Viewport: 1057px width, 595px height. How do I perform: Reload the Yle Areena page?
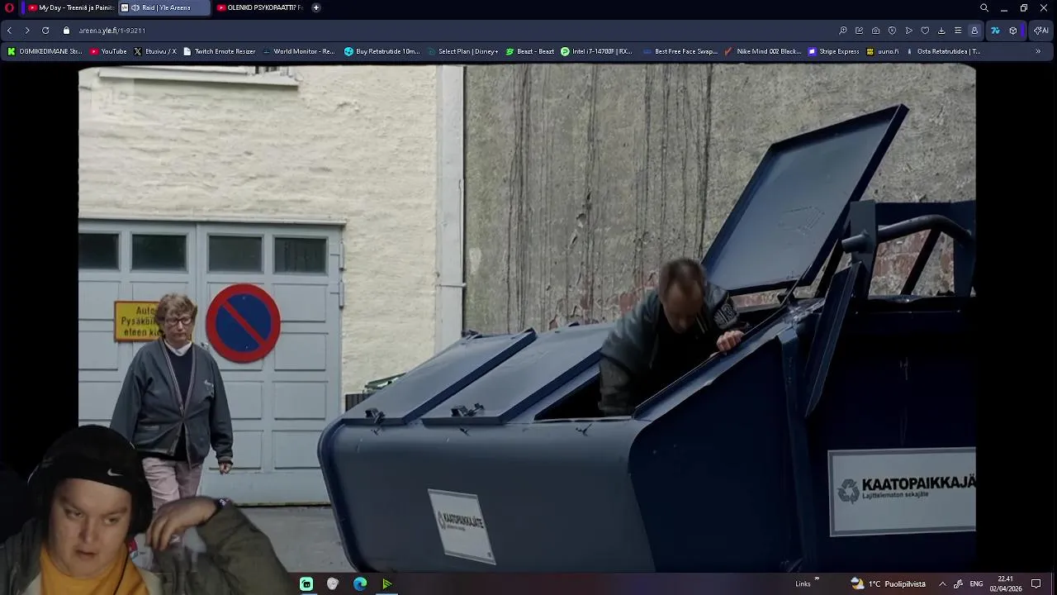point(45,31)
